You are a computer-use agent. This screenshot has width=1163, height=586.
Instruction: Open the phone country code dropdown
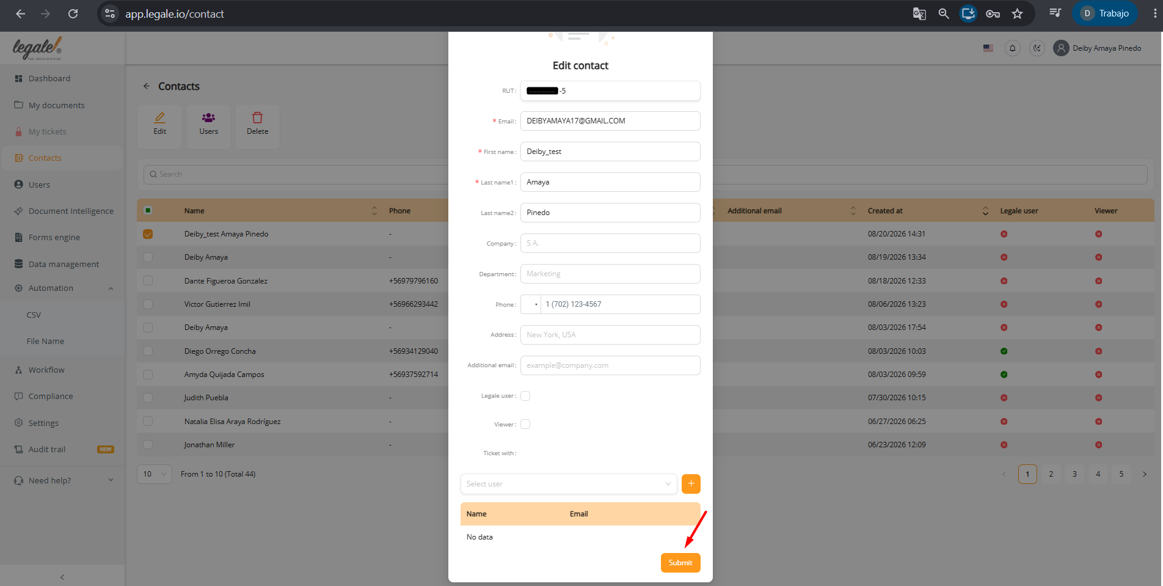(x=531, y=304)
